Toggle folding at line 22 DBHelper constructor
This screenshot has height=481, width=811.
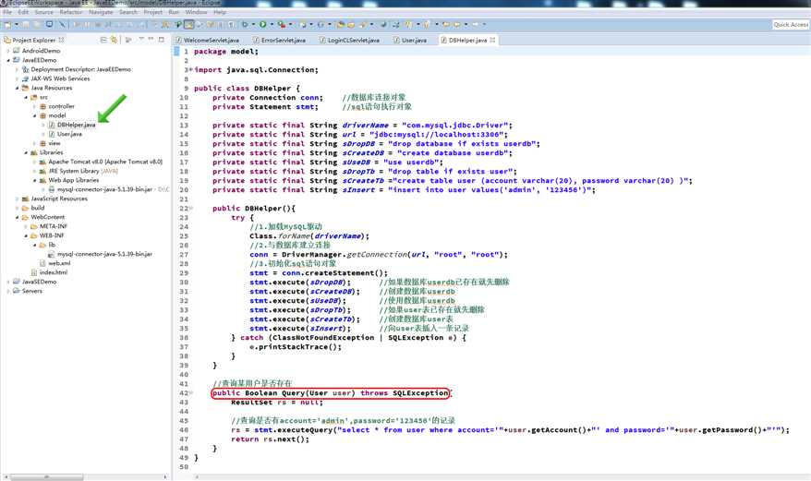(191, 209)
